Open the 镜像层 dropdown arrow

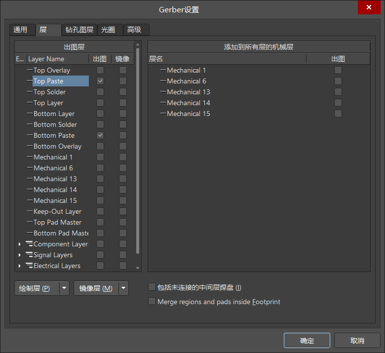coord(123,288)
